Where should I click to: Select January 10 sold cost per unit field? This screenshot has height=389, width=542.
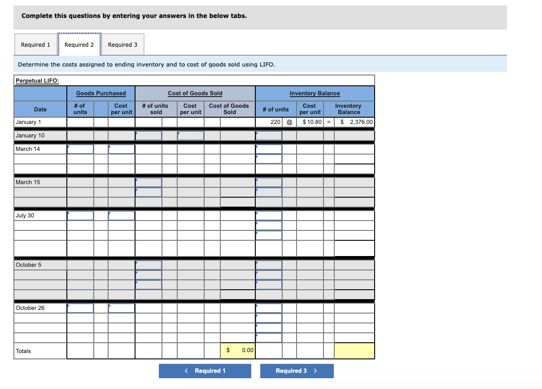pos(191,135)
